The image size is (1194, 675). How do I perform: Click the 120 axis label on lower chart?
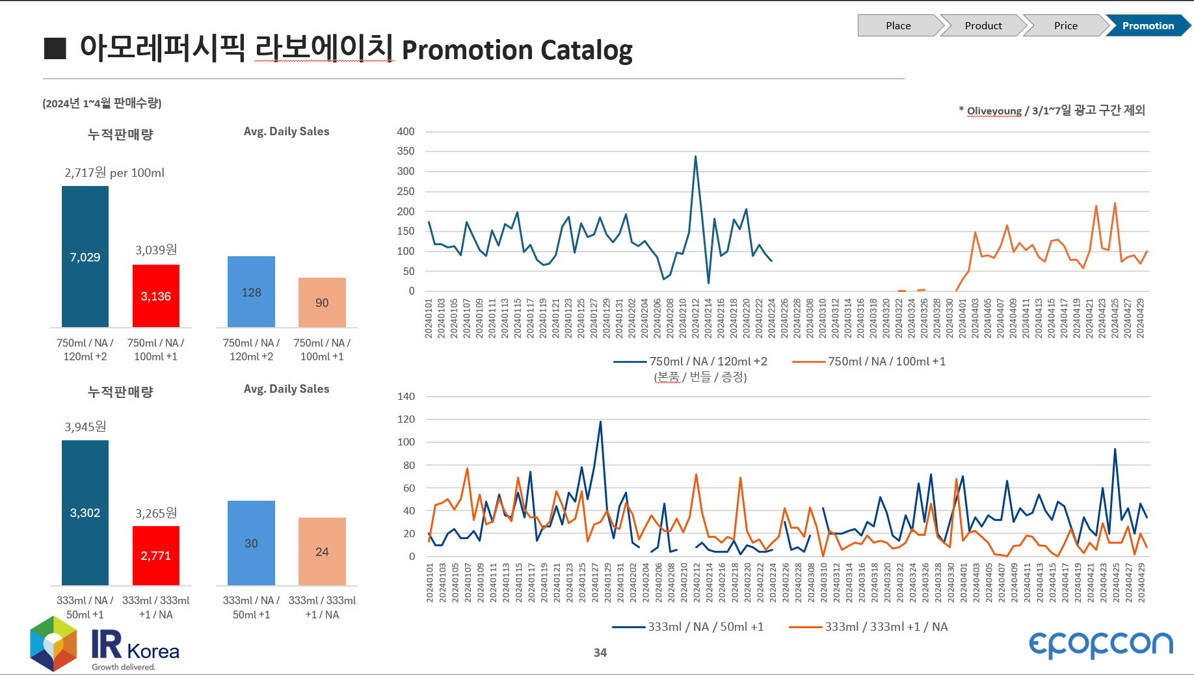click(406, 419)
